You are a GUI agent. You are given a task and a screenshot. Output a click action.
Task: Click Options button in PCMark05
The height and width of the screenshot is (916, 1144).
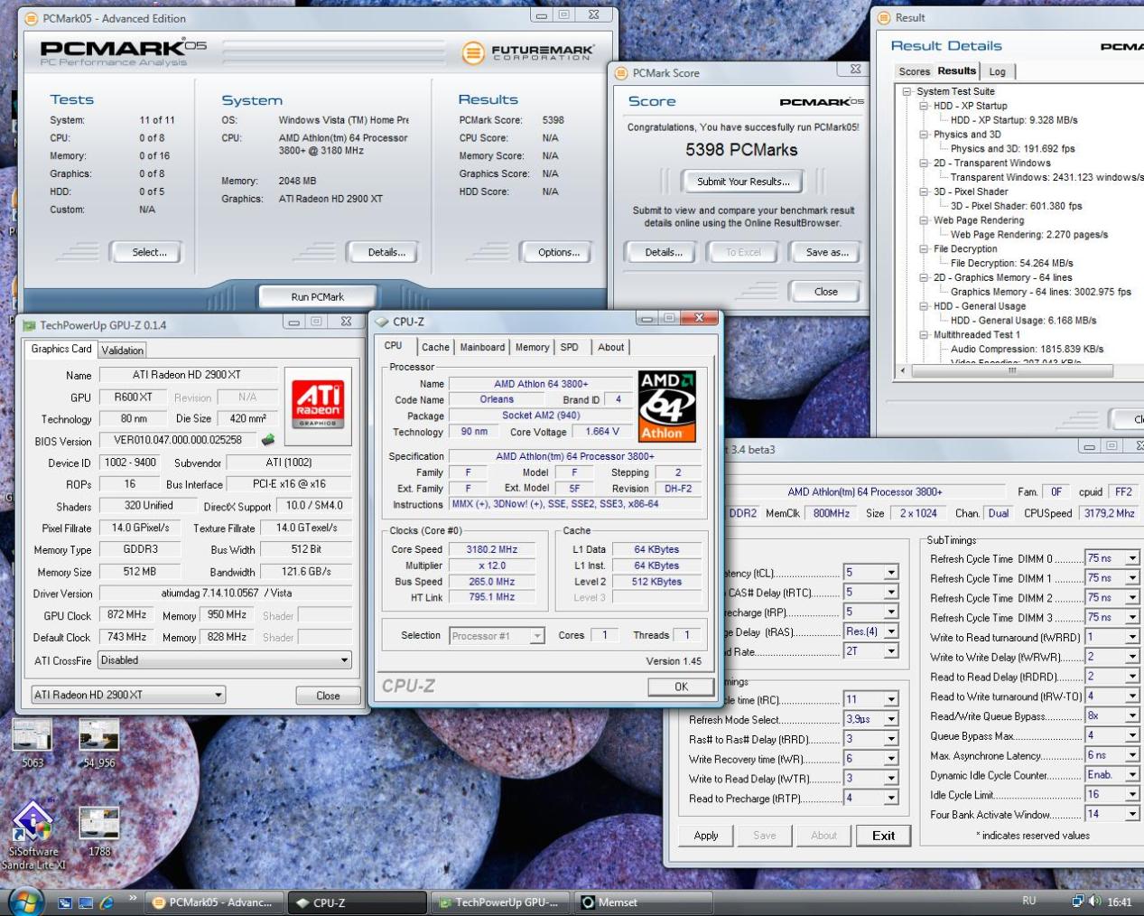tap(559, 253)
